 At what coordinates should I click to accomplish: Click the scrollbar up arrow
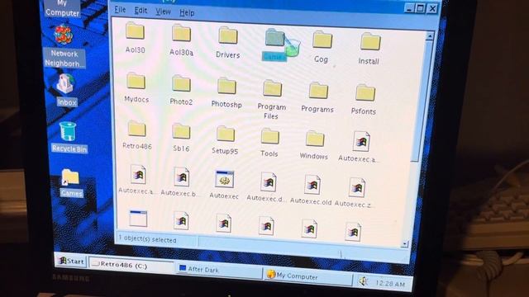430,35
